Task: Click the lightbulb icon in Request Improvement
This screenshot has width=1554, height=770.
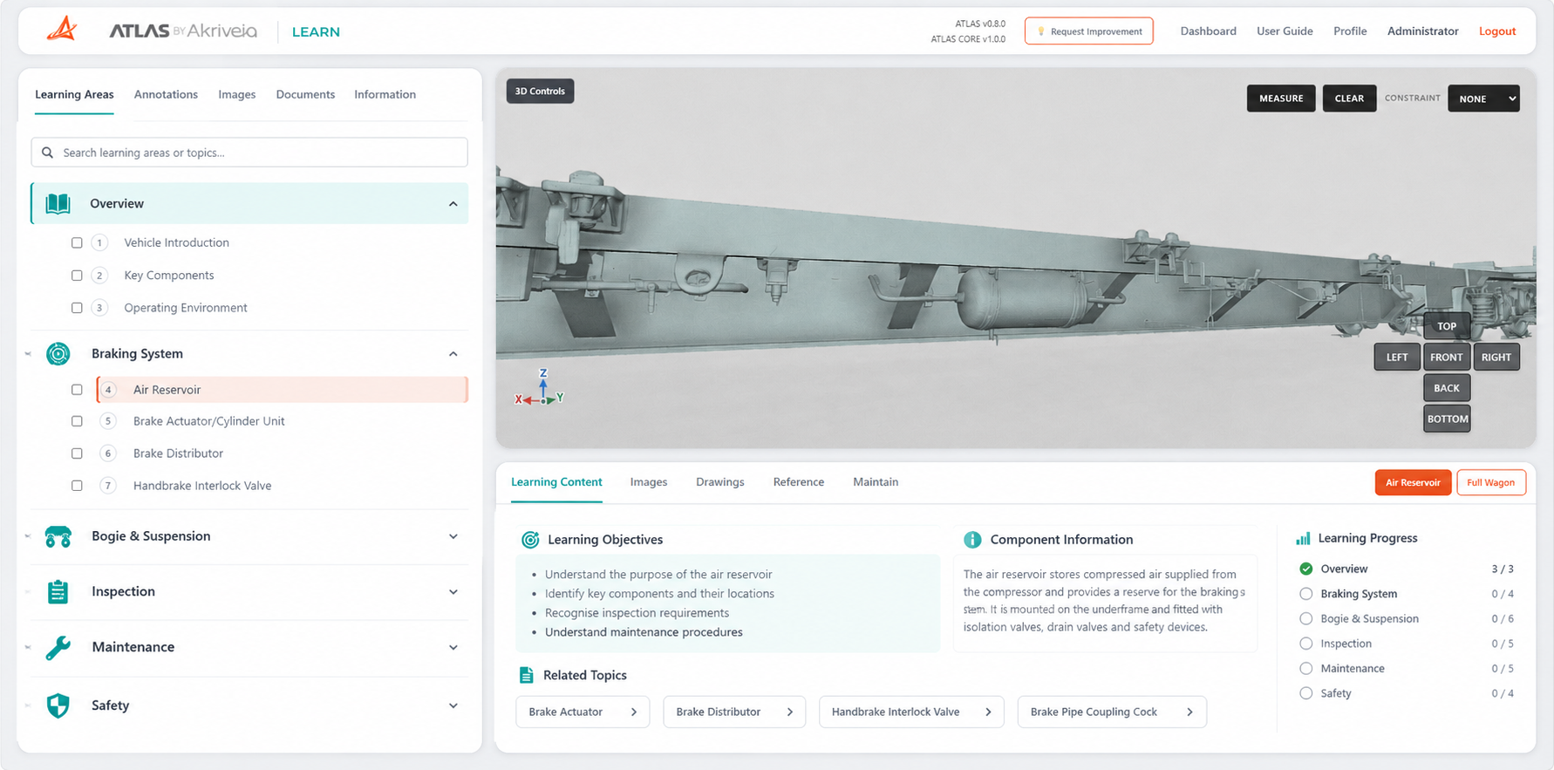Action: pos(1040,31)
